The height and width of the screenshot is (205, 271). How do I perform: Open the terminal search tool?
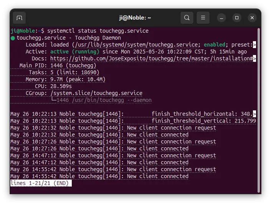[187, 18]
